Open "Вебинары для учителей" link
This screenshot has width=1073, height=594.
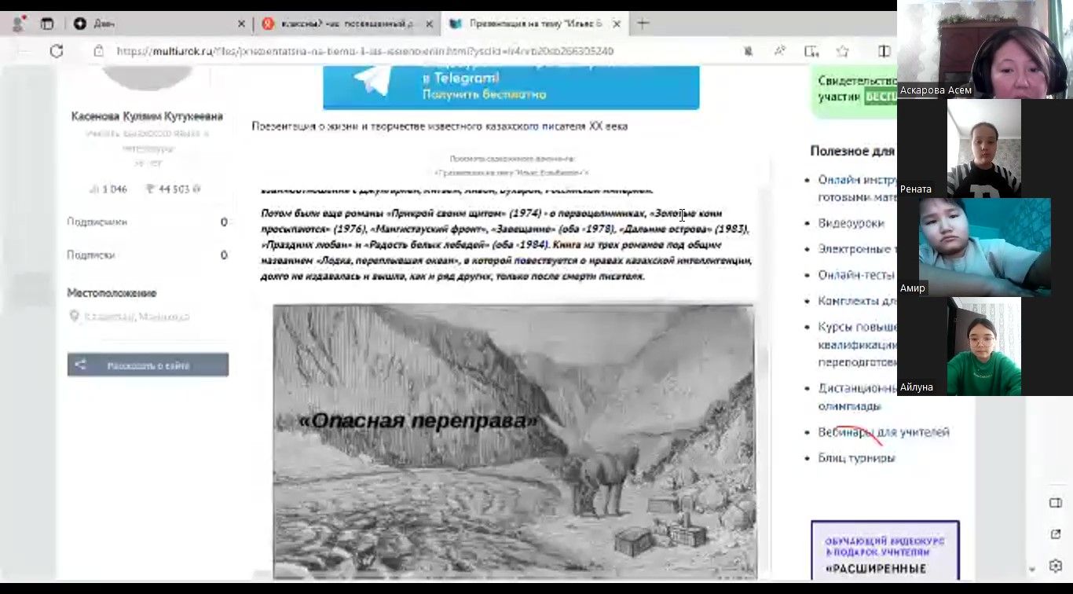884,432
